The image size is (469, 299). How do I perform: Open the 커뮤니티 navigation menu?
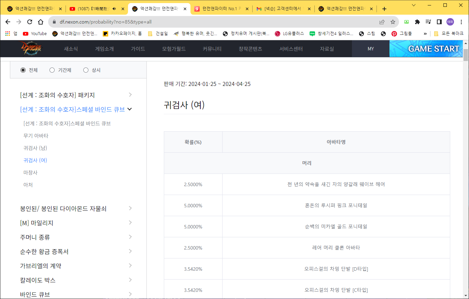point(212,49)
